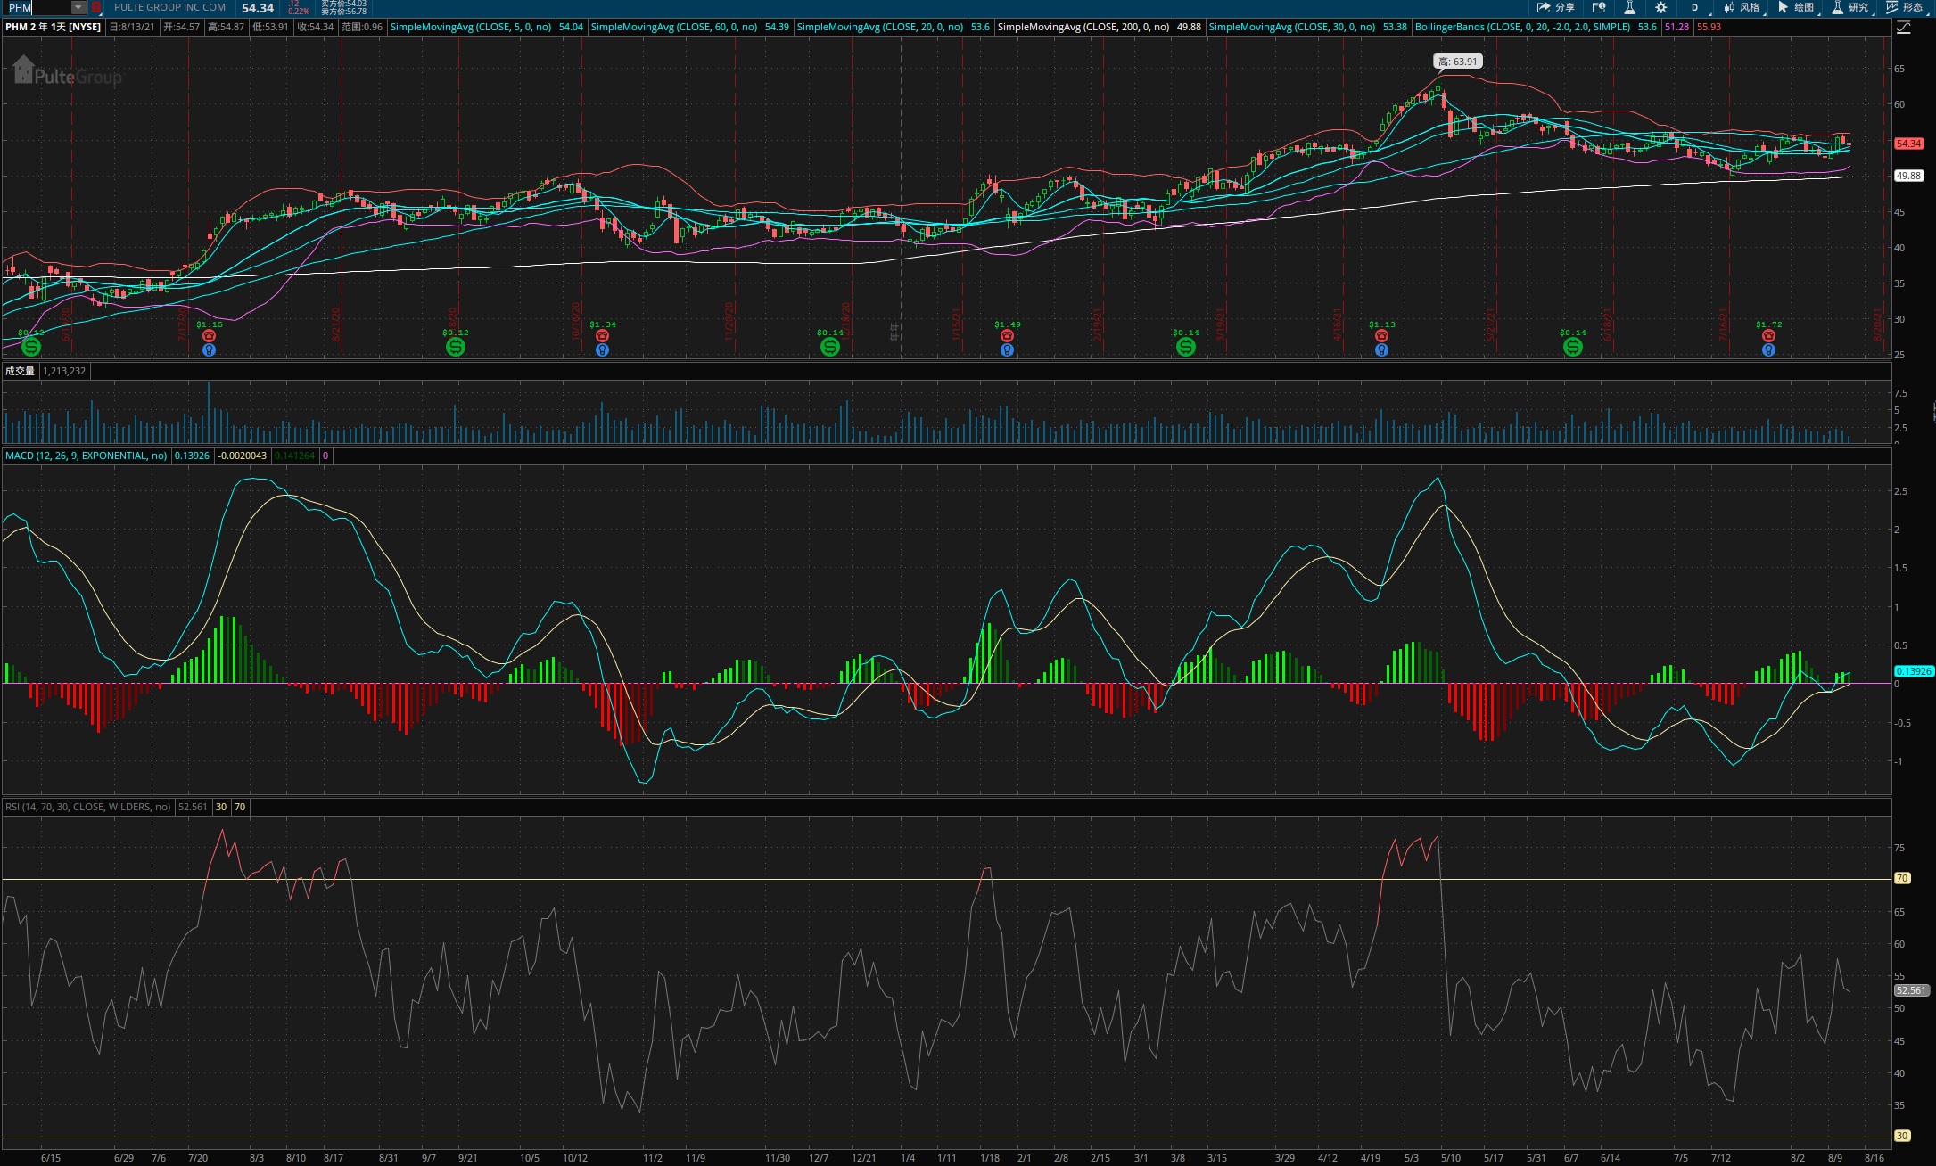This screenshot has width=1936, height=1166.
Task: Click the 高: 63.91 high price bubble
Action: [x=1457, y=62]
